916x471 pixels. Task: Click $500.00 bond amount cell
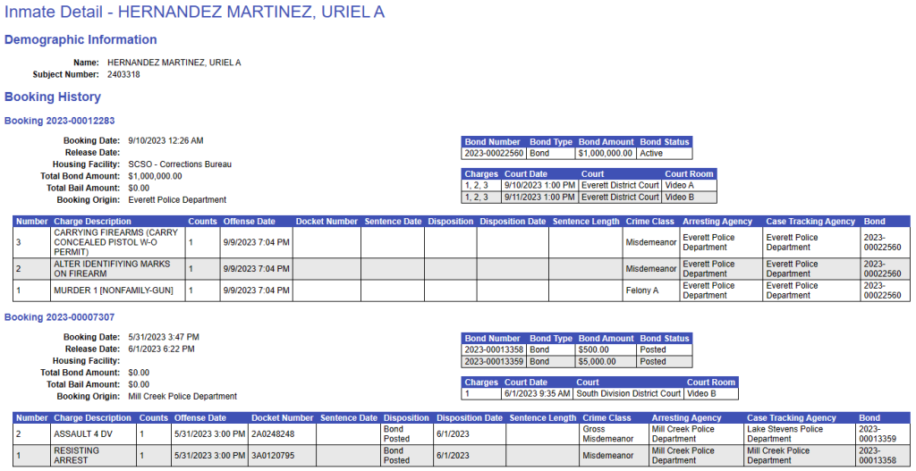tap(606, 349)
